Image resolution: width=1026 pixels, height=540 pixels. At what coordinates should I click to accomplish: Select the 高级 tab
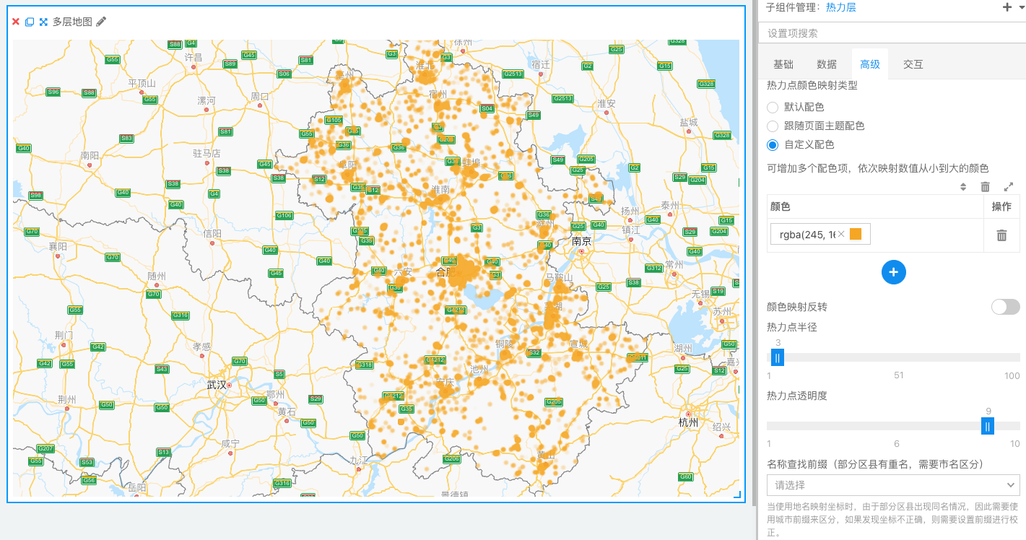click(870, 64)
